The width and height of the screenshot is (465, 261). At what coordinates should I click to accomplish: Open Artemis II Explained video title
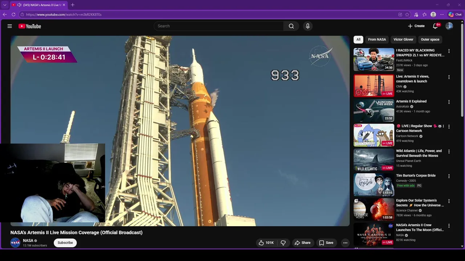pyautogui.click(x=411, y=101)
